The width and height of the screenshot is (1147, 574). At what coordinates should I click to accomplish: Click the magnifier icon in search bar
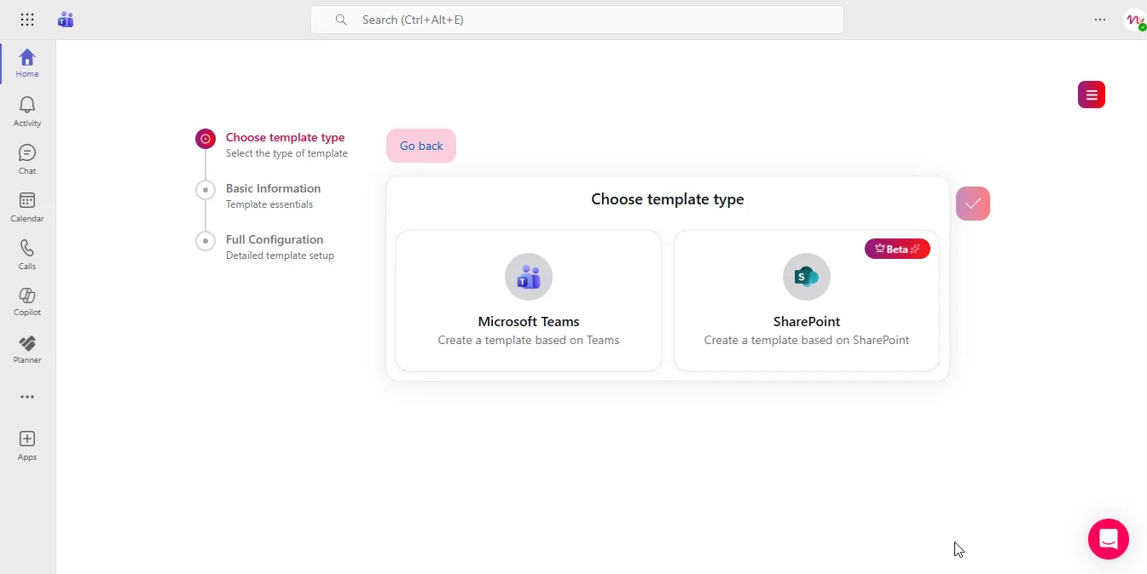[x=341, y=20]
